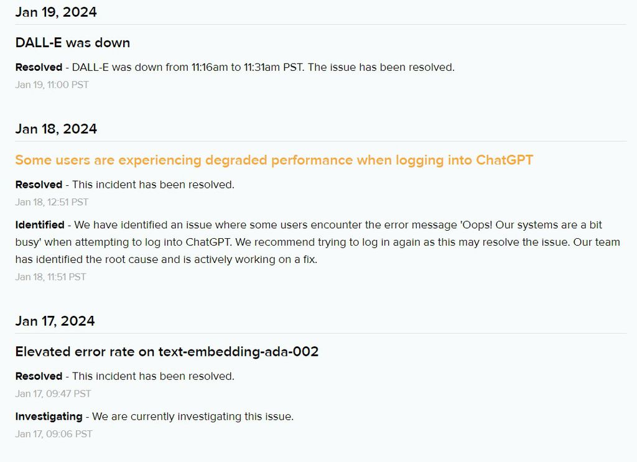Open the "DALL-E was down" incident
This screenshot has width=637, height=462.
point(72,43)
